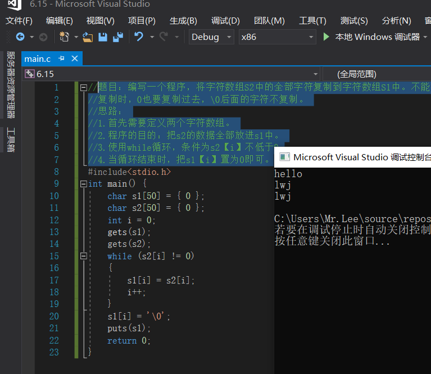Click the i++; statement
This screenshot has width=431, height=374.
coord(137,292)
